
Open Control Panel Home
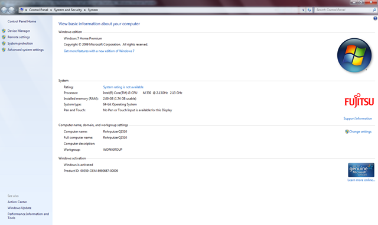click(22, 21)
